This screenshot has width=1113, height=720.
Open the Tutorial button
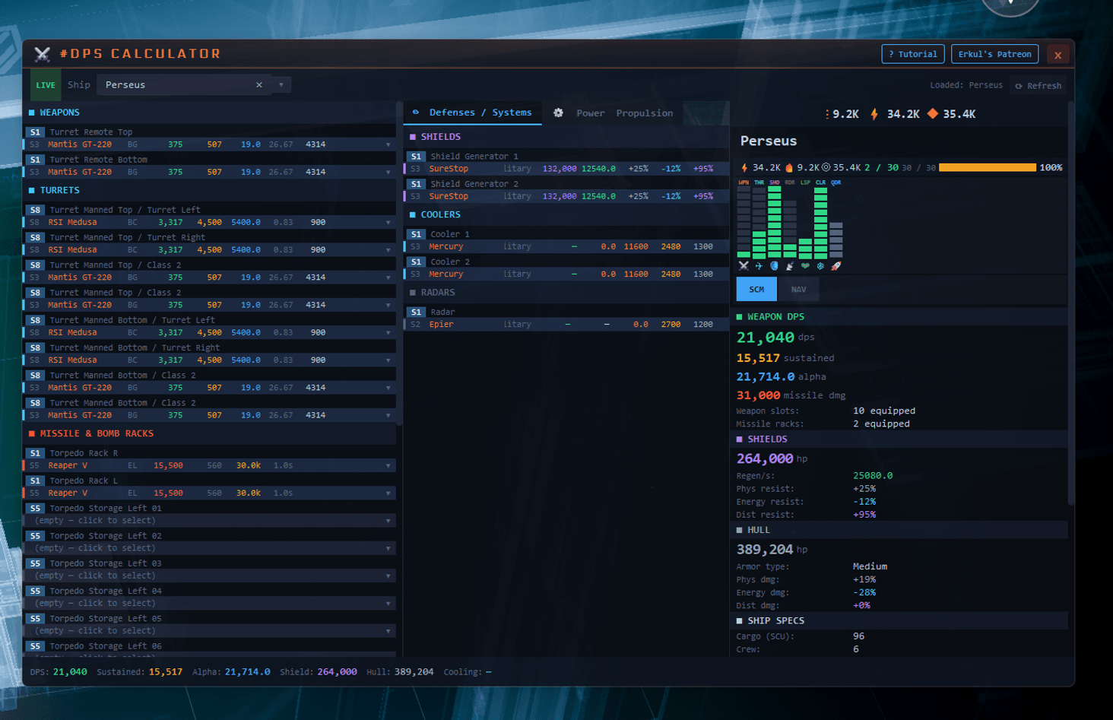coord(913,54)
